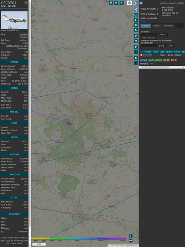This screenshot has width=185, height=247.
Task: Click the F follow aircraft button
Action: pos(136,63)
